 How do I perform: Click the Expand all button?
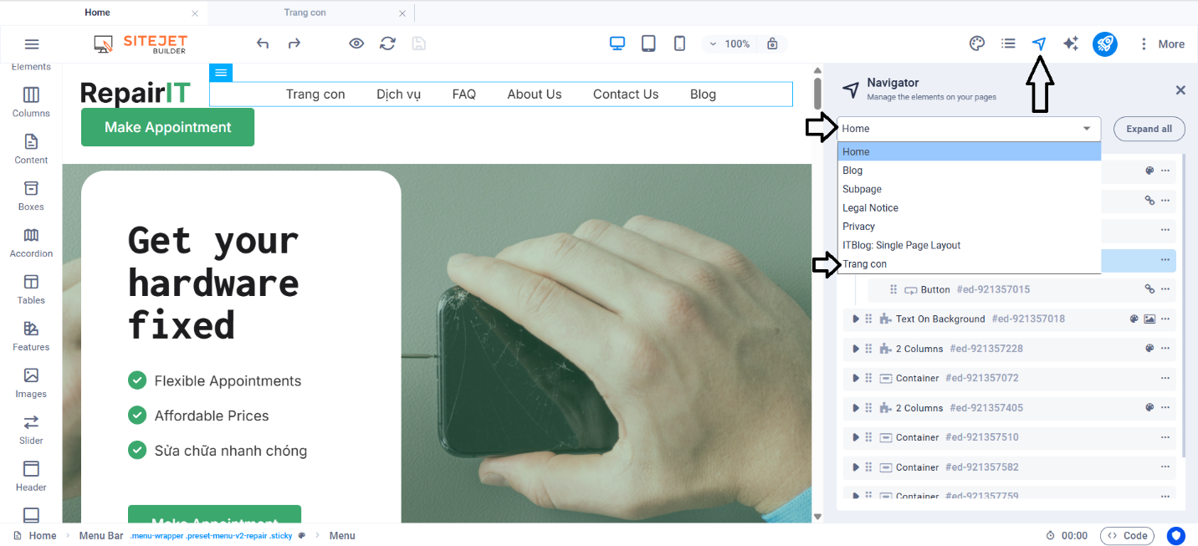coord(1149,129)
